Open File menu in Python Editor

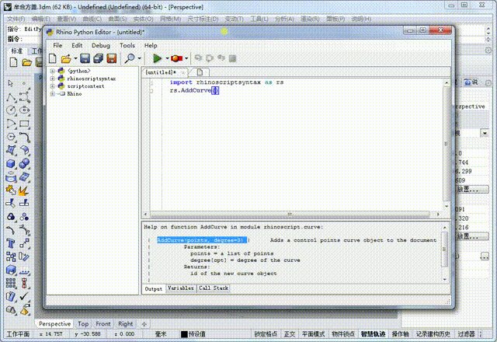57,45
